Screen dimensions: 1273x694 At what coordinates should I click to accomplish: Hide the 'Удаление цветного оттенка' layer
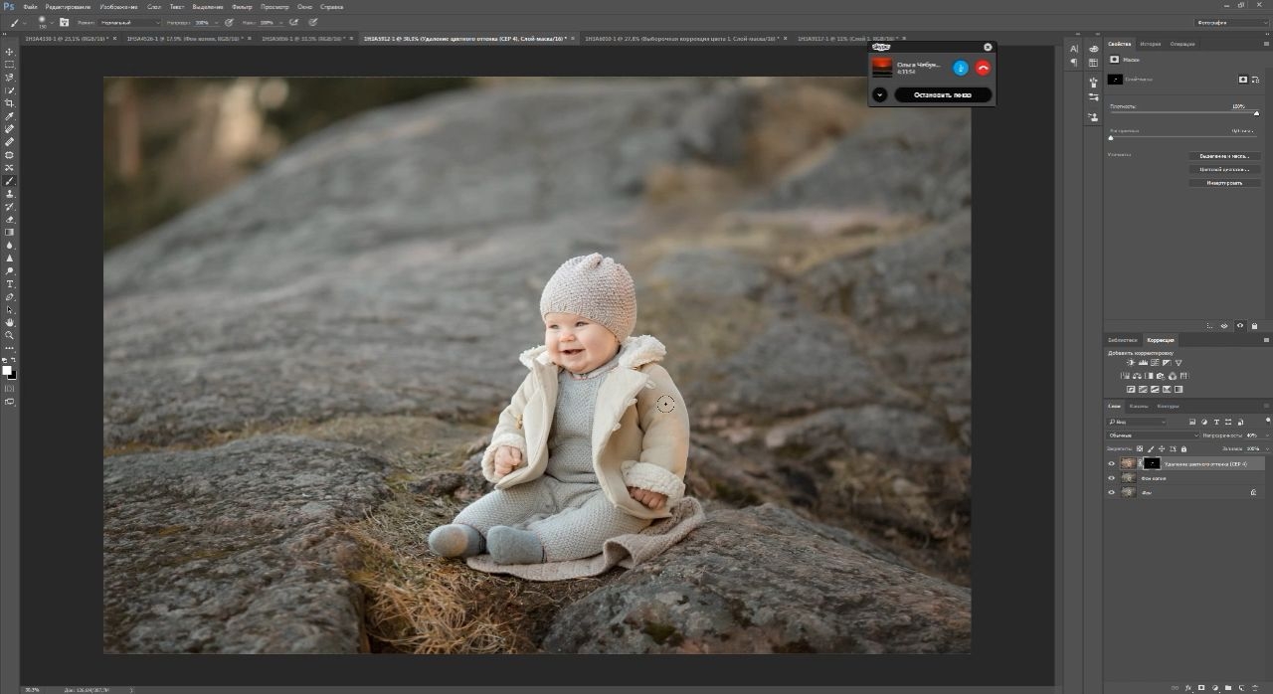coord(1112,463)
